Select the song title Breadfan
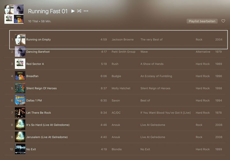 32,76
